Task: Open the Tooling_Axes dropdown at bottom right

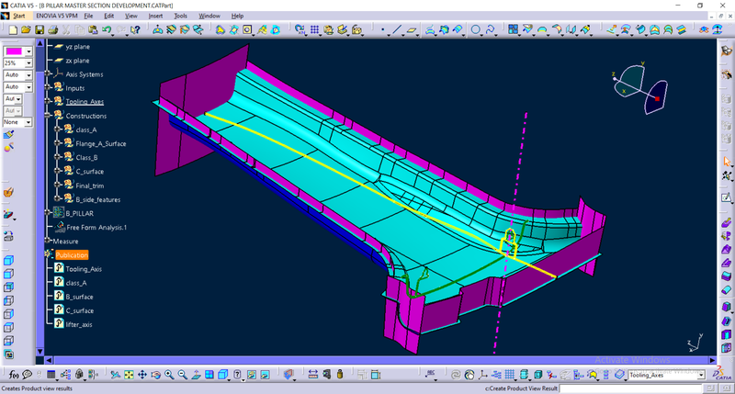Action: tap(701, 375)
